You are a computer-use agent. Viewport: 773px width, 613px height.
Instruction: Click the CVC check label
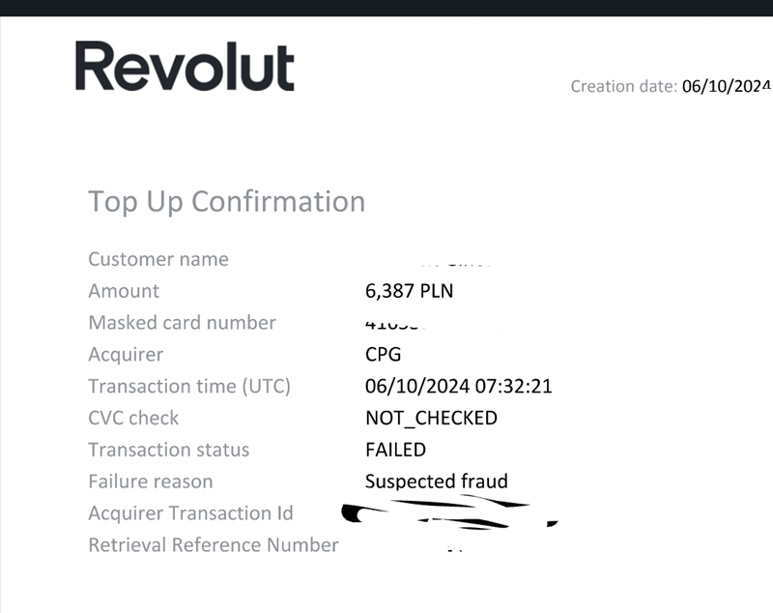133,419
